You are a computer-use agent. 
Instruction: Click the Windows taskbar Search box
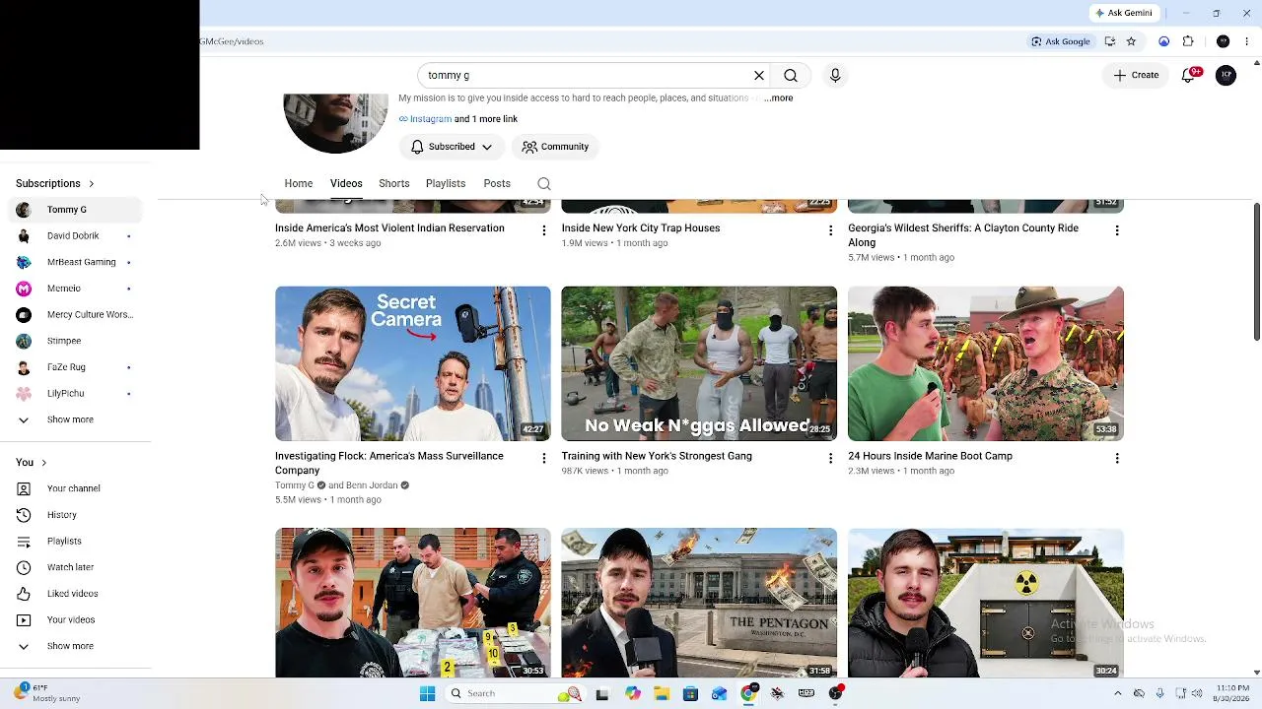pyautogui.click(x=515, y=693)
